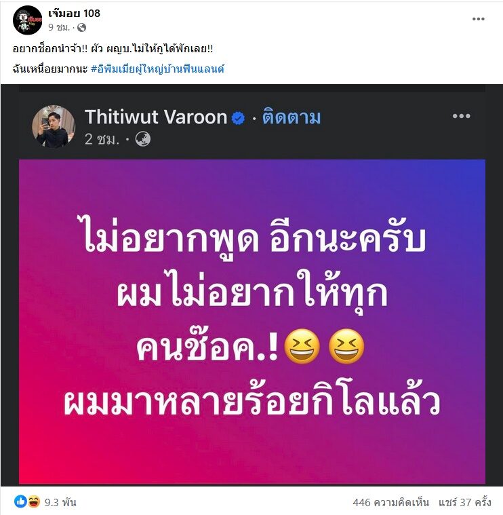Image resolution: width=503 pixels, height=515 pixels.
Task: Click the Thitiwut Varoon profile picture
Action: [54, 126]
